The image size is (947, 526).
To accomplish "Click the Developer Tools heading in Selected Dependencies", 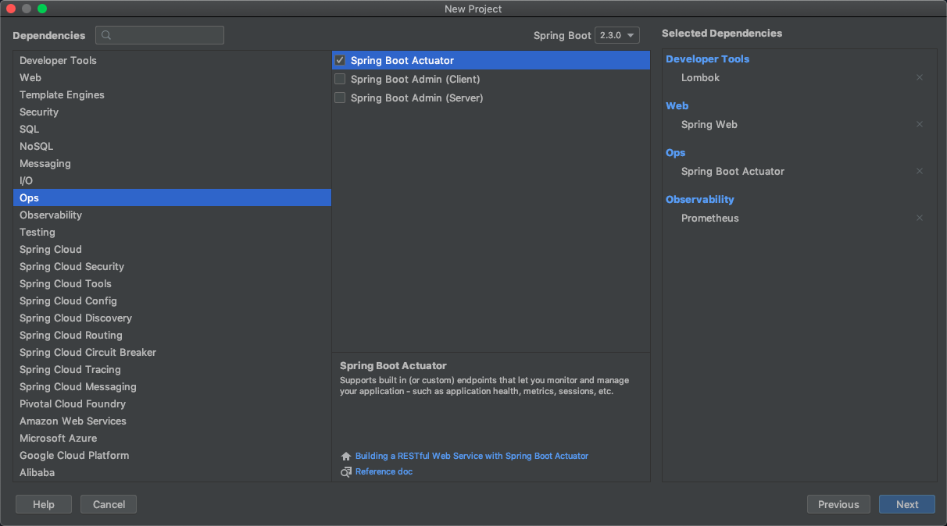I will [707, 59].
